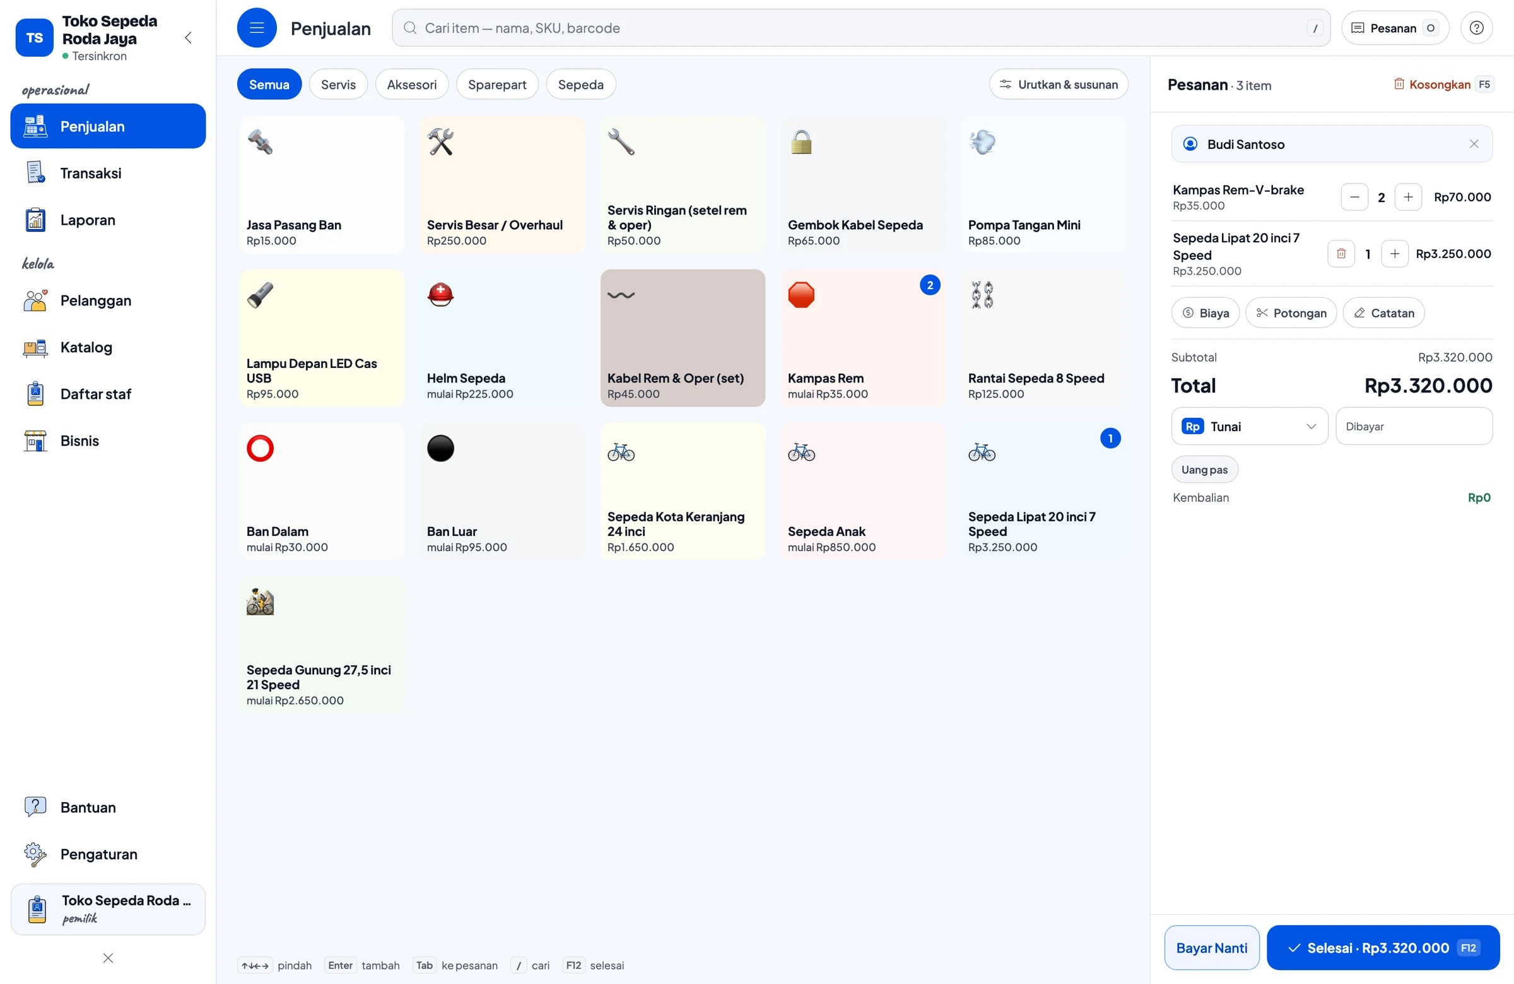Filter items by Sparepart category

(x=497, y=84)
